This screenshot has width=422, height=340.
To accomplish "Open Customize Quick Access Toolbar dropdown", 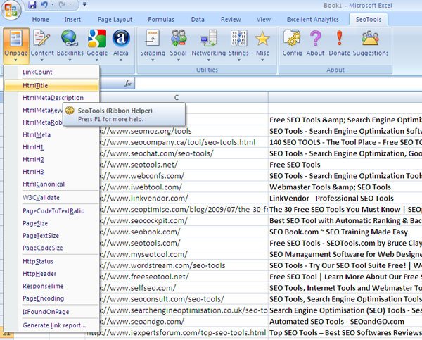I will [84, 4].
